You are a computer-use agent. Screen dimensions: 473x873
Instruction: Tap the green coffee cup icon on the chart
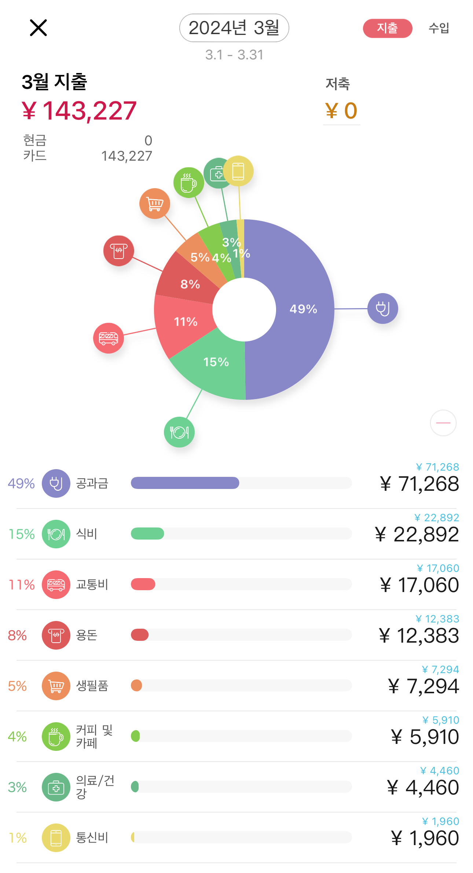(x=188, y=182)
